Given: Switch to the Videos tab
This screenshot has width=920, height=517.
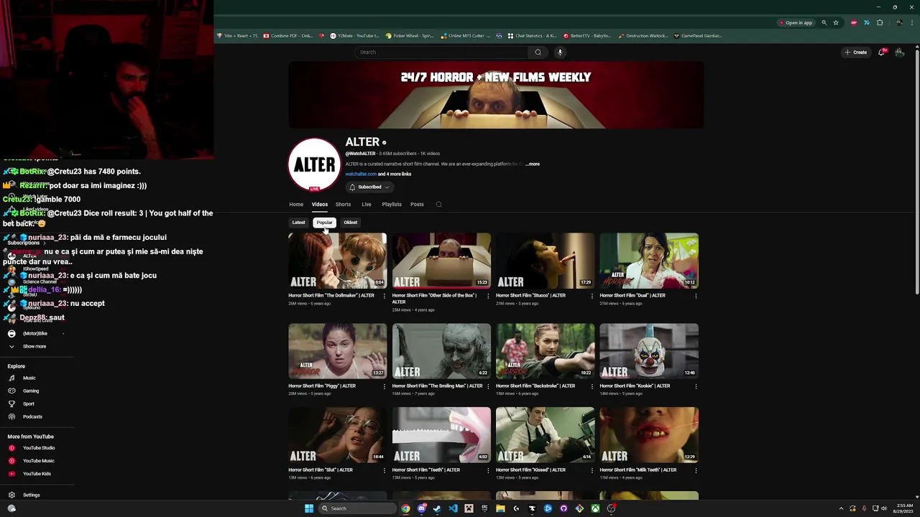Looking at the screenshot, I should pos(319,204).
